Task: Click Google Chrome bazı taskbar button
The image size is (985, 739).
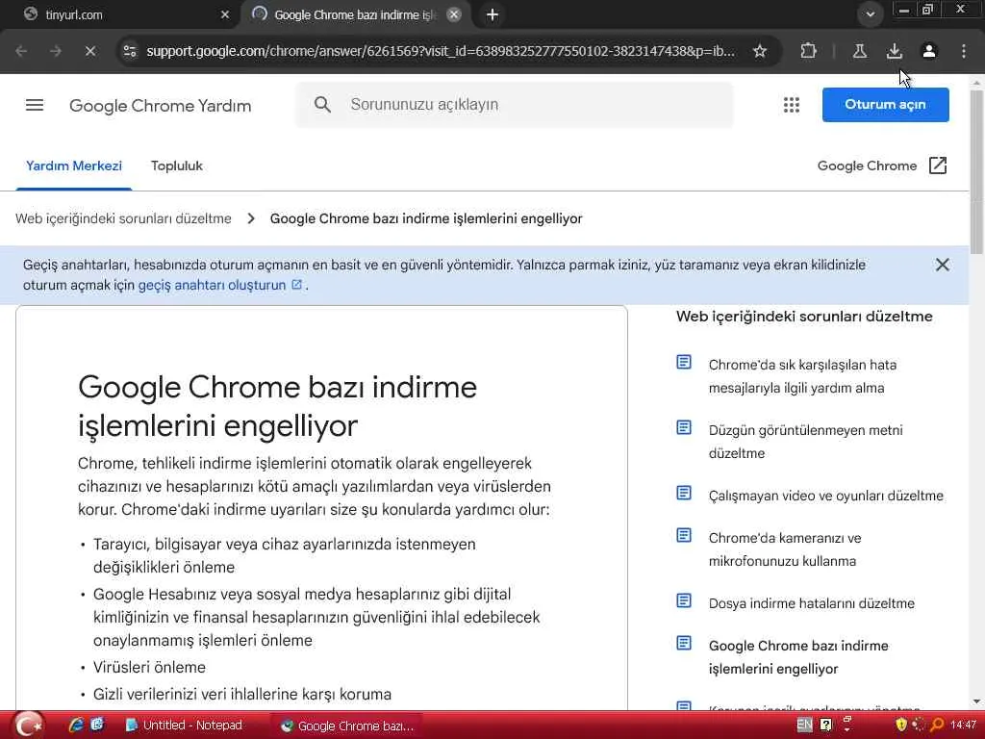Action: (347, 726)
